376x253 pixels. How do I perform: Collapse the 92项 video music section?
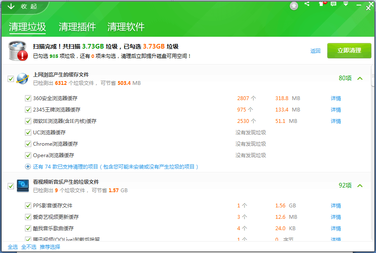pyautogui.click(x=360, y=185)
